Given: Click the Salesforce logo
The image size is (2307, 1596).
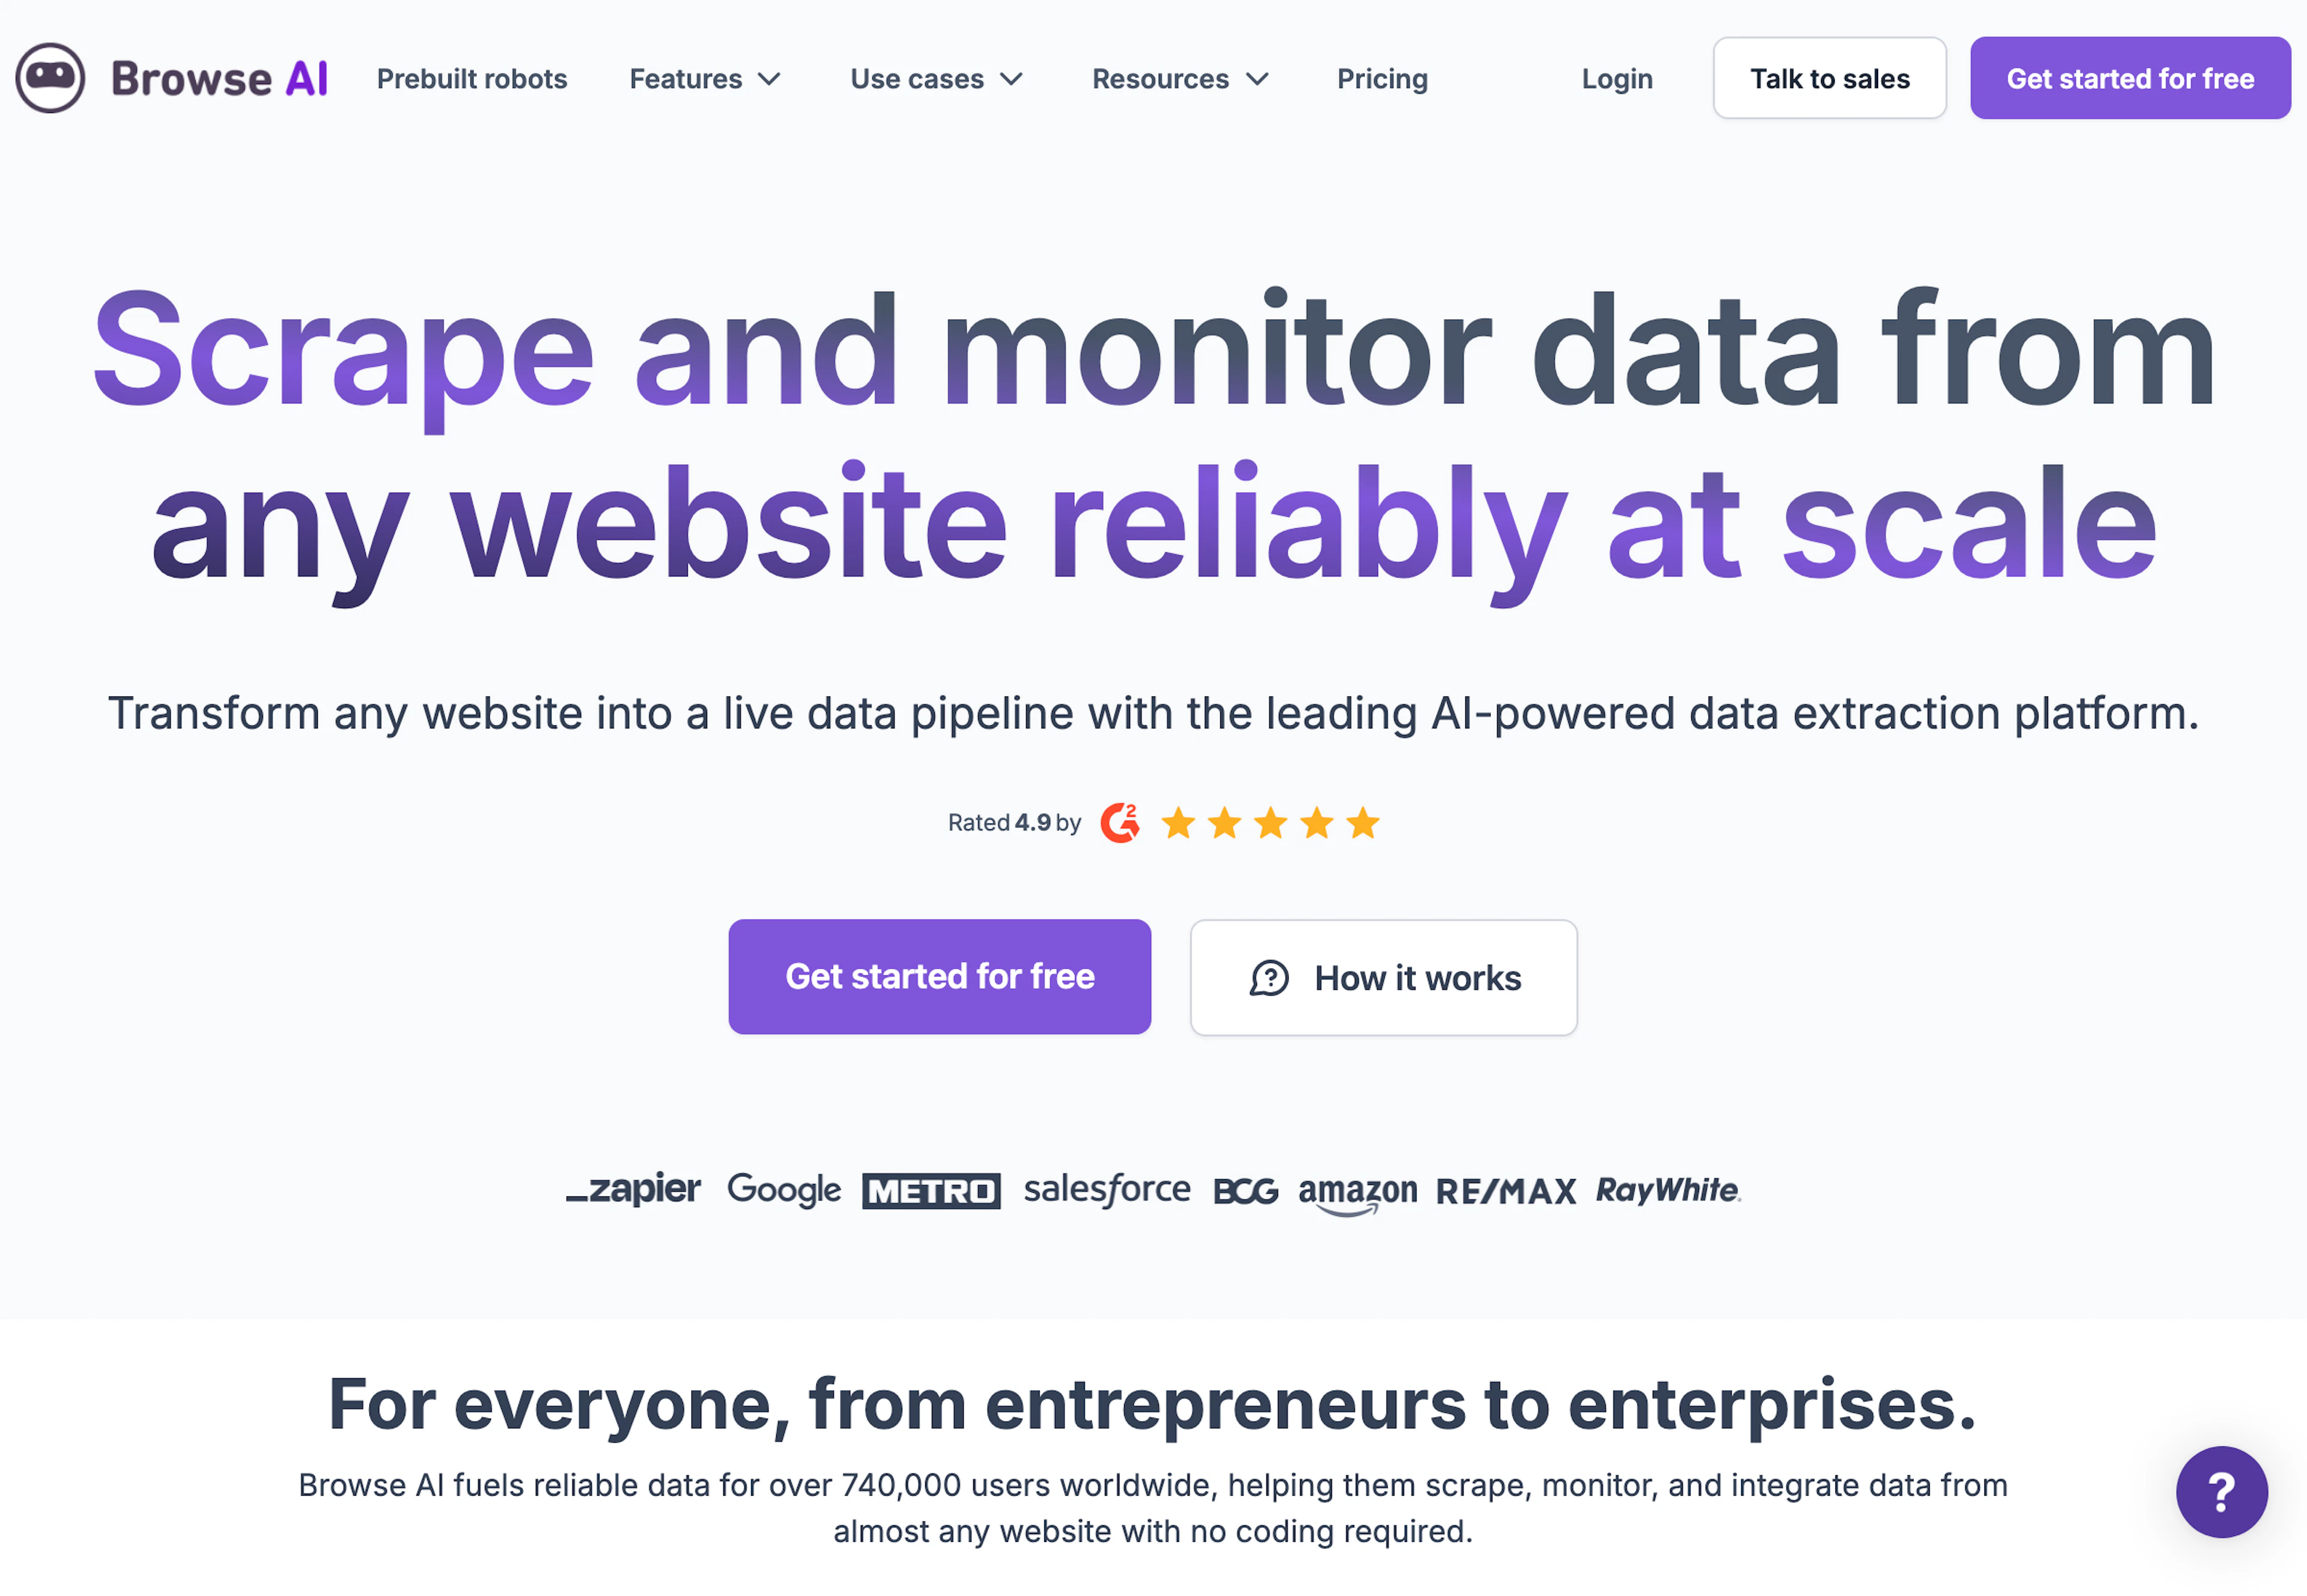Looking at the screenshot, I should (x=1107, y=1190).
